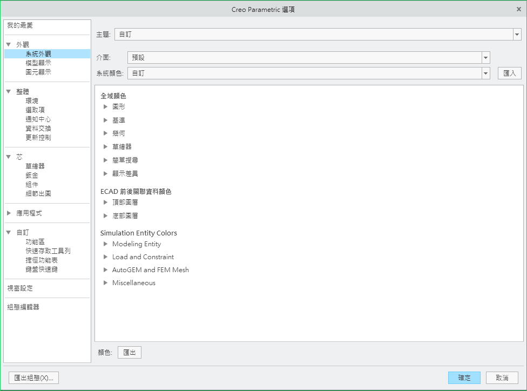Screen dimensions: 527x391
Task: Open 圖元顯示 settings page
Action: pyautogui.click(x=38, y=72)
